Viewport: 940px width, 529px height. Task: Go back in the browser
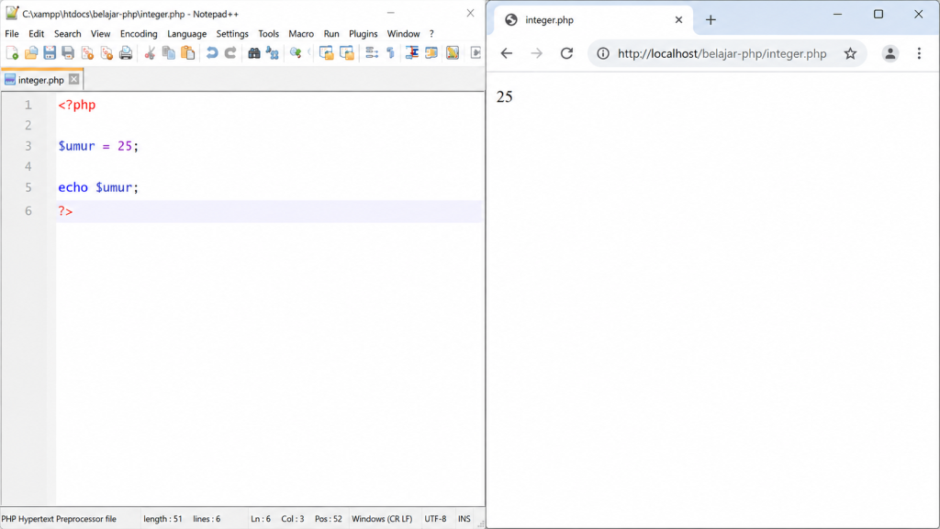(507, 53)
